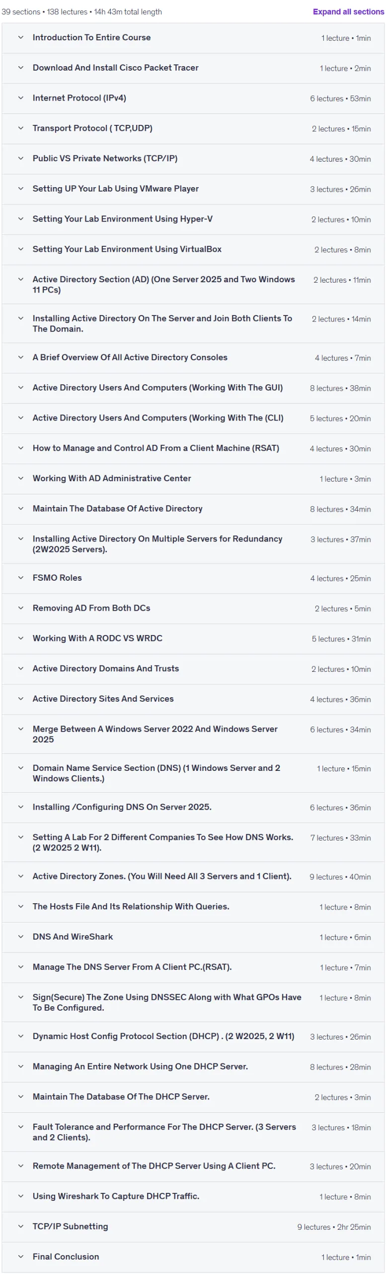
Task: Click chevron beside TCP/IP Subnetting
Action: (x=20, y=1226)
